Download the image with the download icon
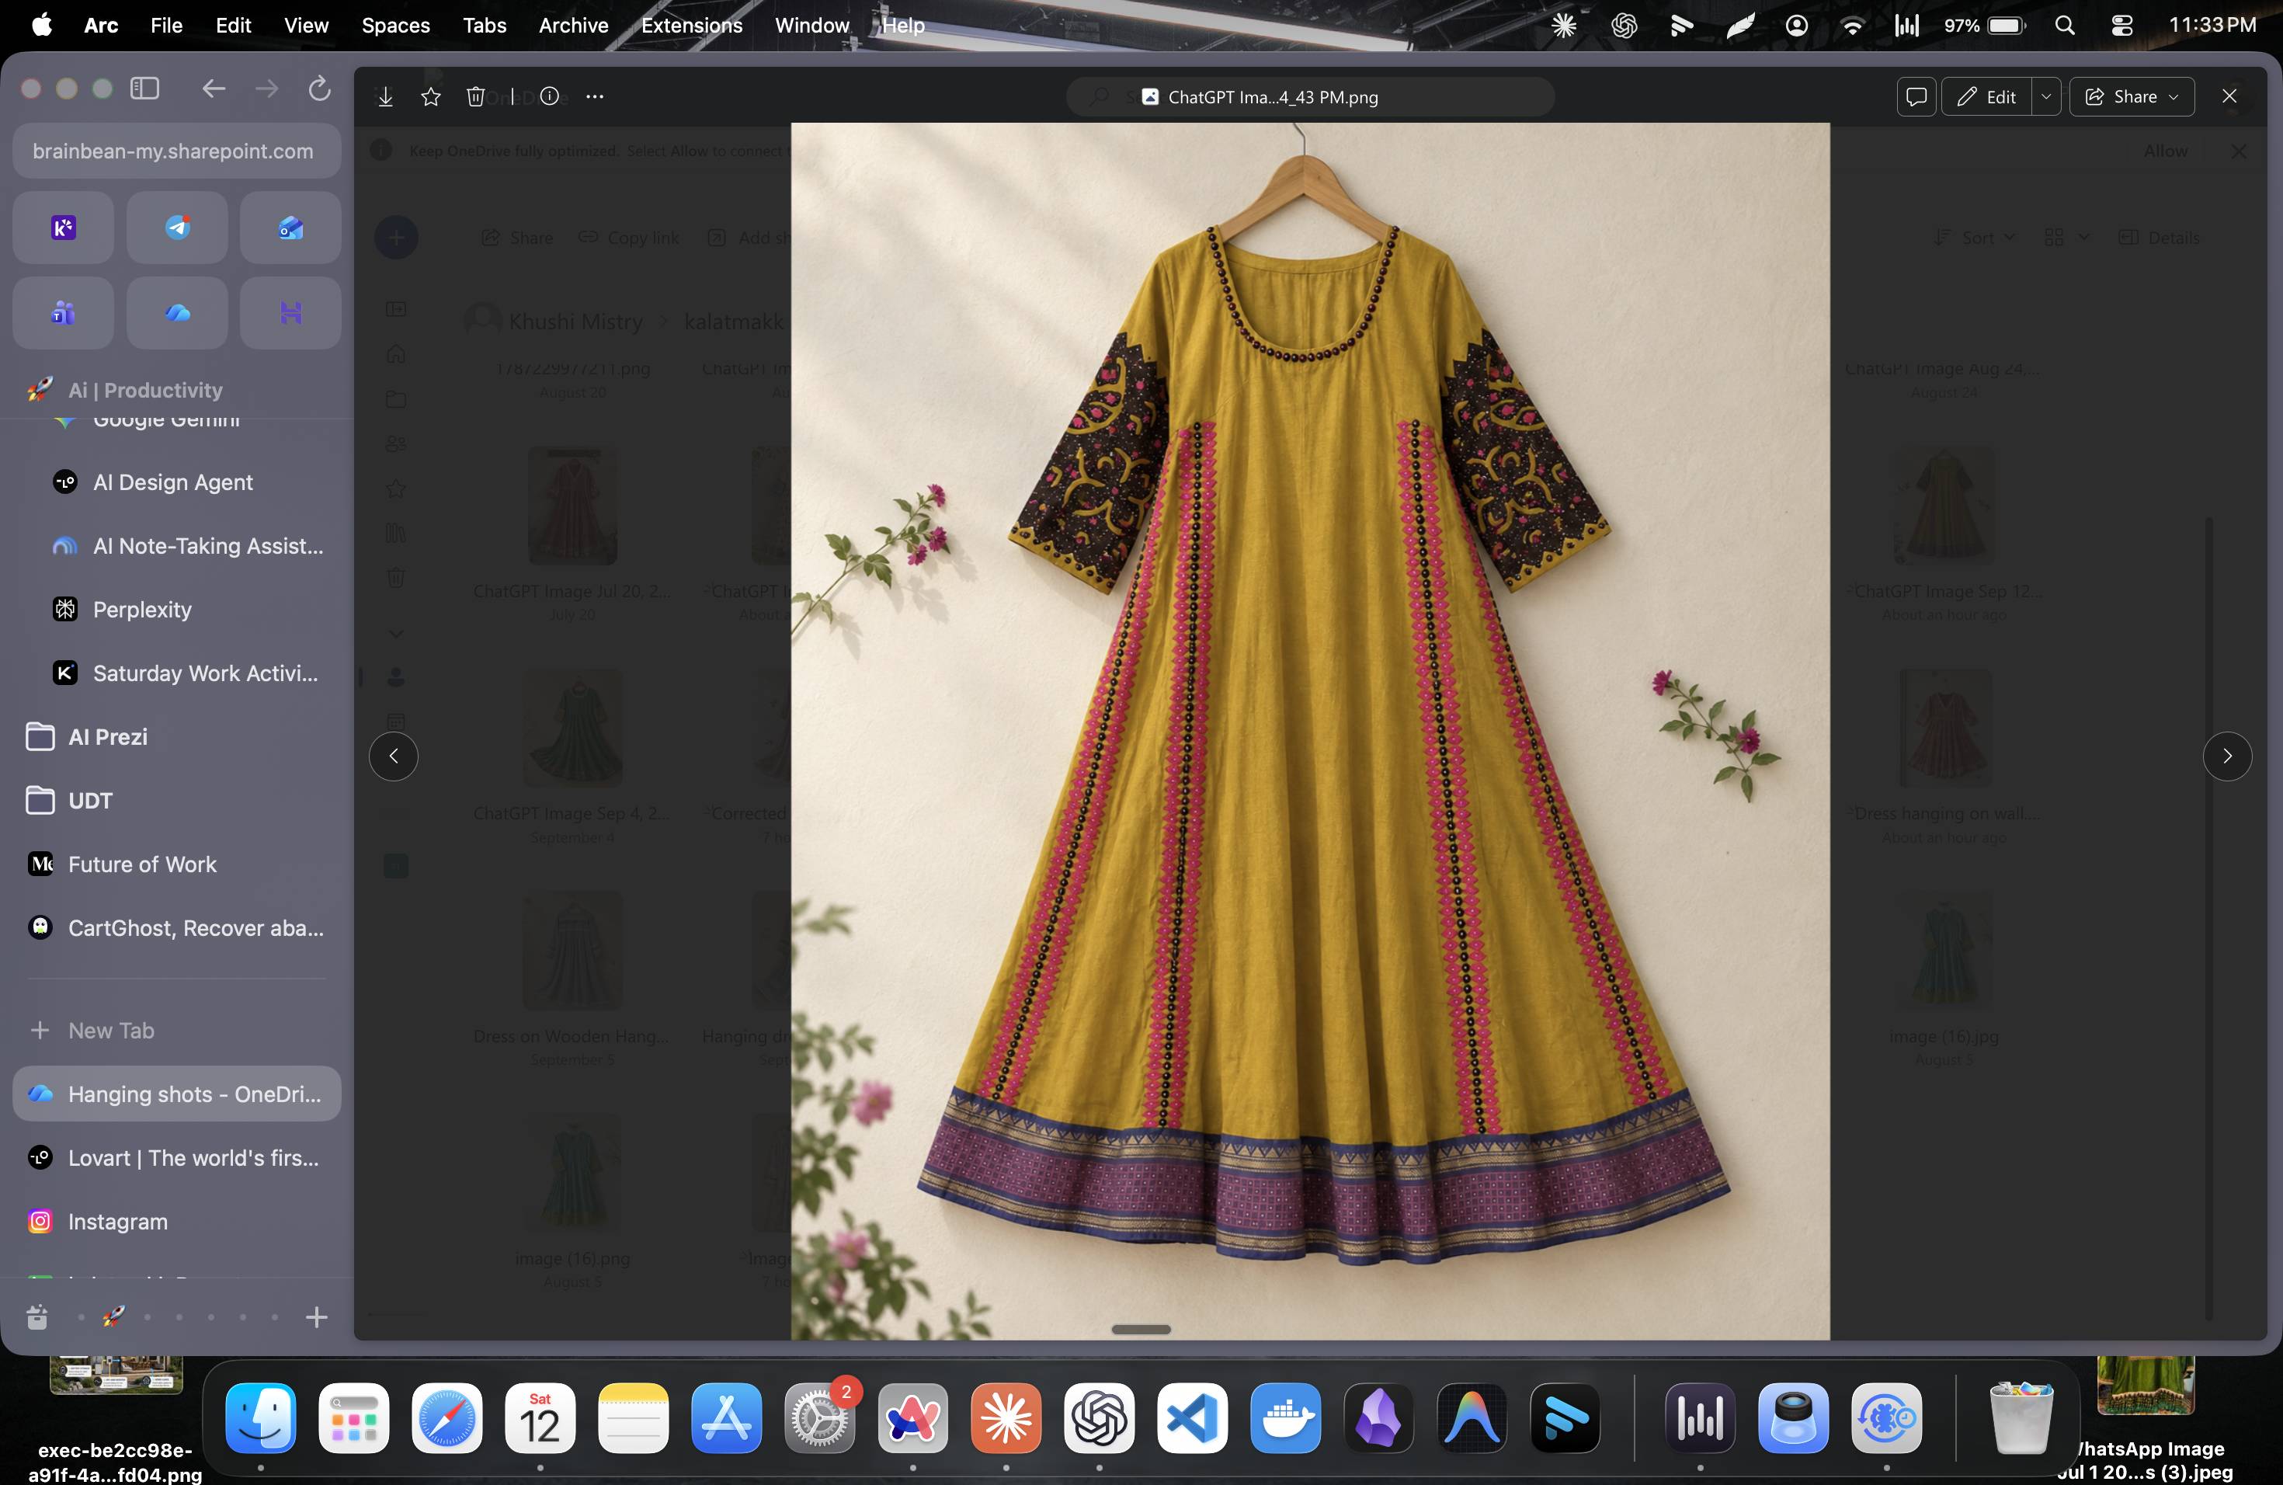Image resolution: width=2283 pixels, height=1485 pixels. 386,97
